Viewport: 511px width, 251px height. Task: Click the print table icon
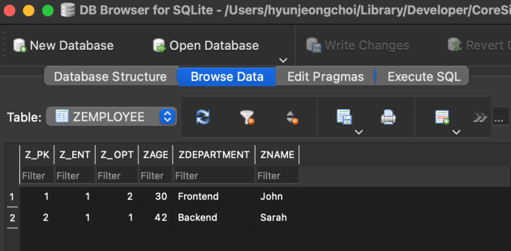388,117
